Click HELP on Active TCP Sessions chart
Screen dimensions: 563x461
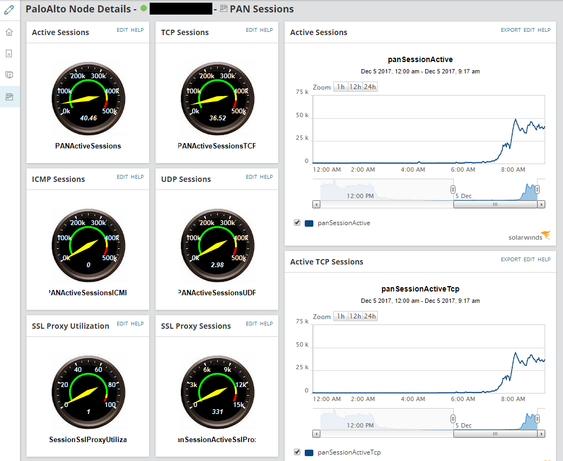click(544, 259)
